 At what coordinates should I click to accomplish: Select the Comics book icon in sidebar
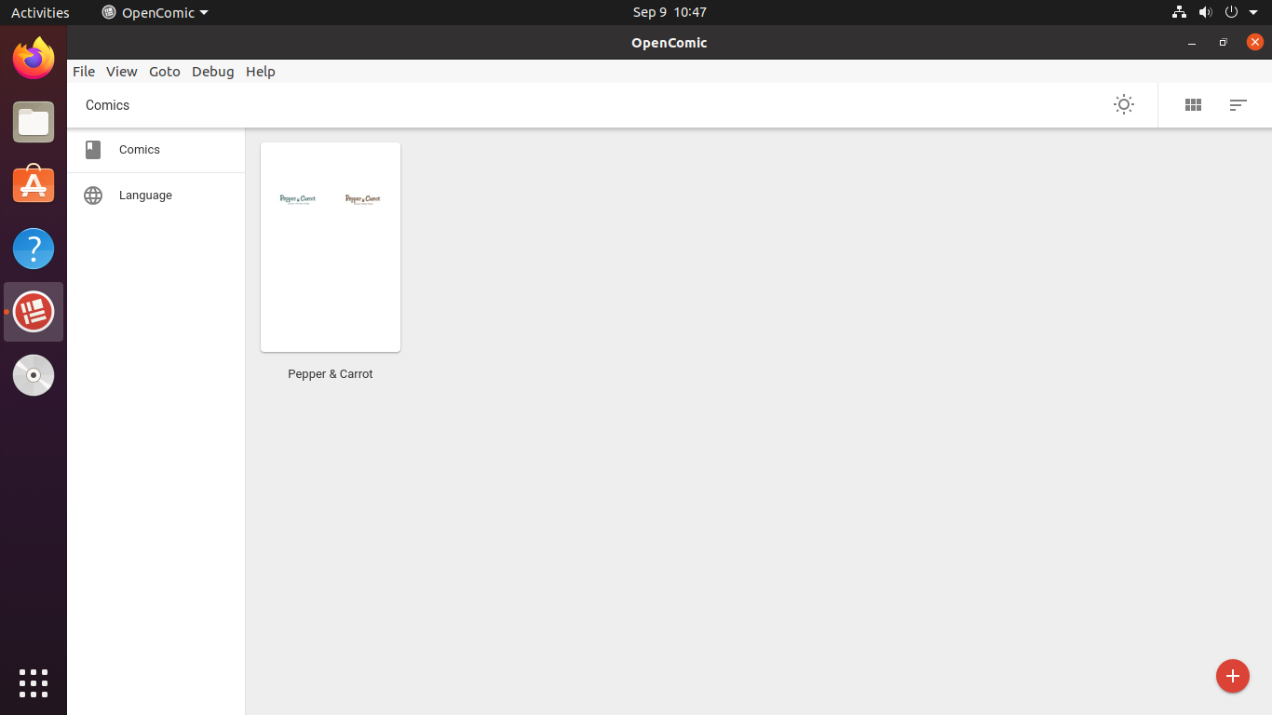point(93,150)
